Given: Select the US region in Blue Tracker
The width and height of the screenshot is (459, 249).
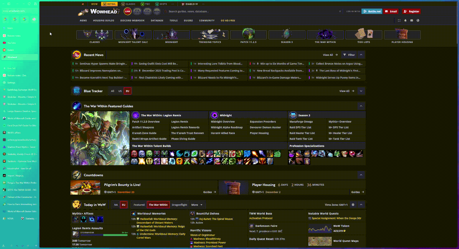Looking at the screenshot, I should click(120, 91).
